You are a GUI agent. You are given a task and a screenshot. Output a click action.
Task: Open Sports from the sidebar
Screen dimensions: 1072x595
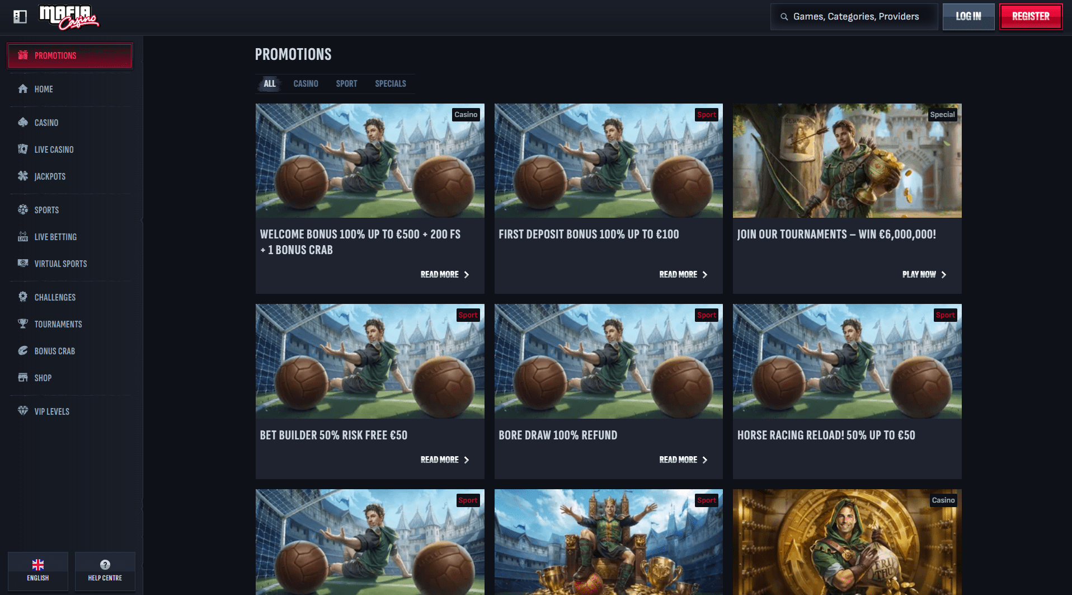click(70, 210)
